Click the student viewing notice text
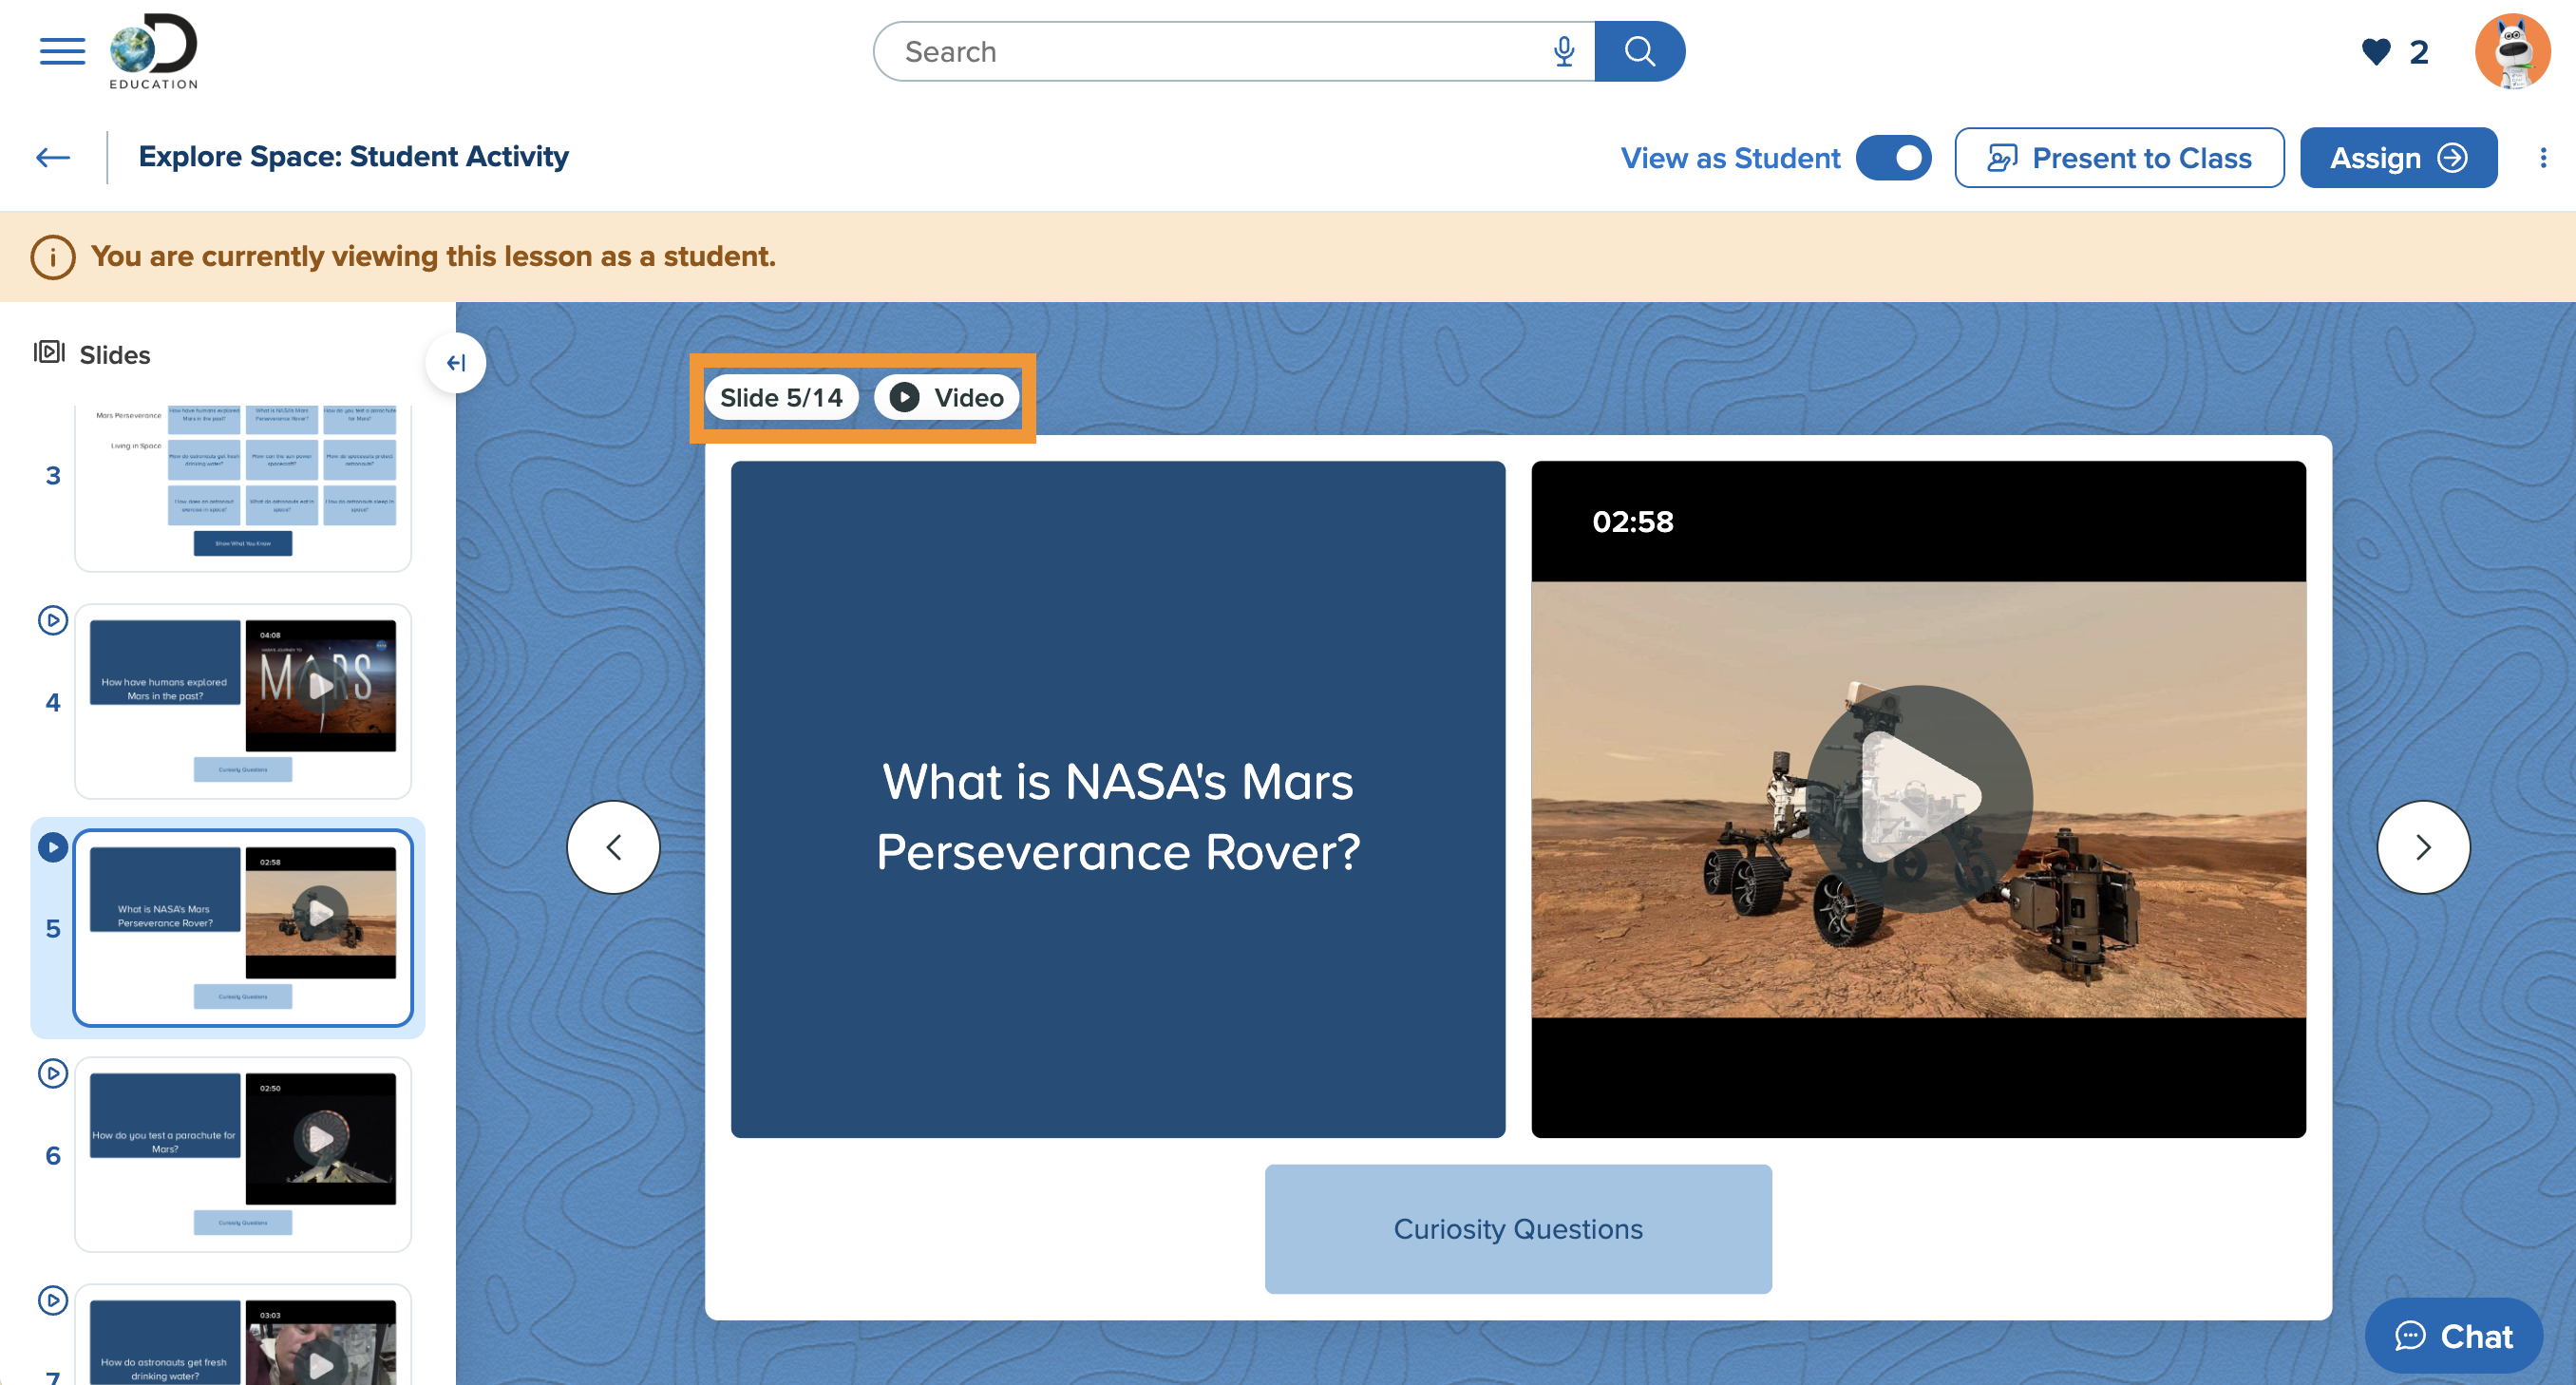The height and width of the screenshot is (1385, 2576). 433,257
